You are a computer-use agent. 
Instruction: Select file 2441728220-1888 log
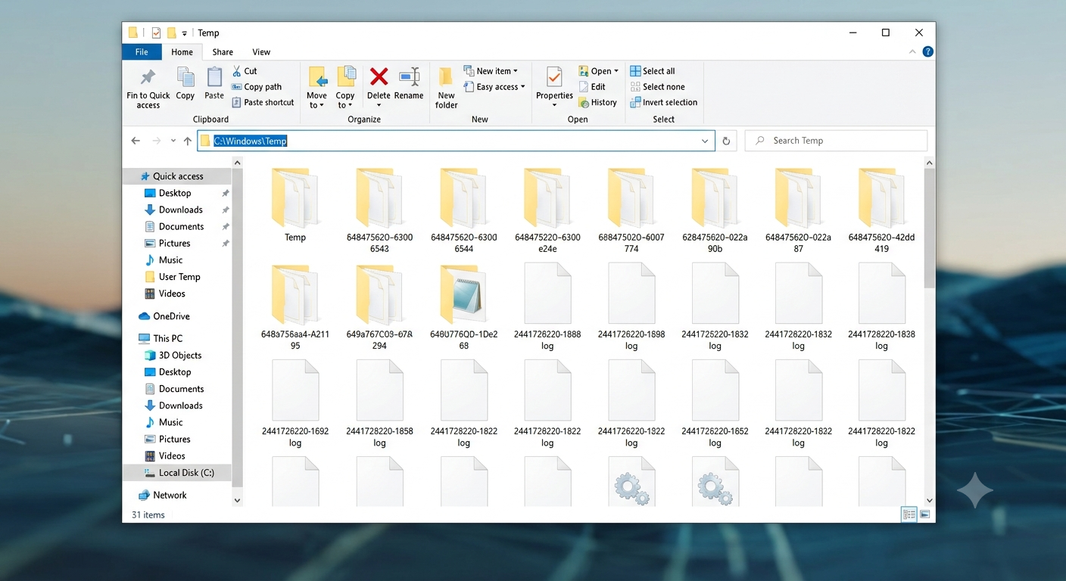547,306
